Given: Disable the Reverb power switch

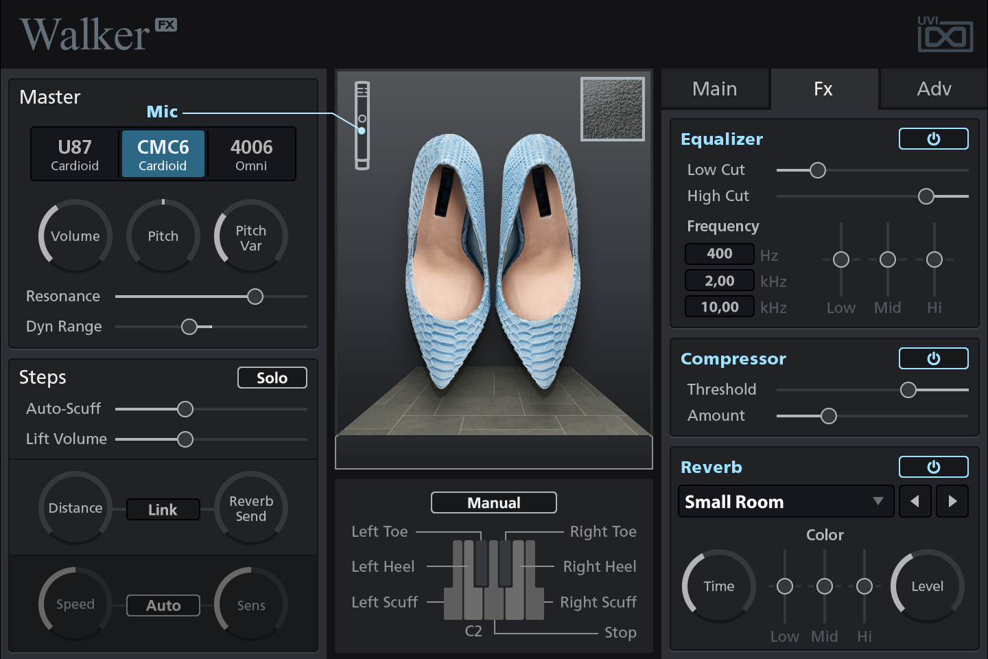Looking at the screenshot, I should [x=933, y=467].
